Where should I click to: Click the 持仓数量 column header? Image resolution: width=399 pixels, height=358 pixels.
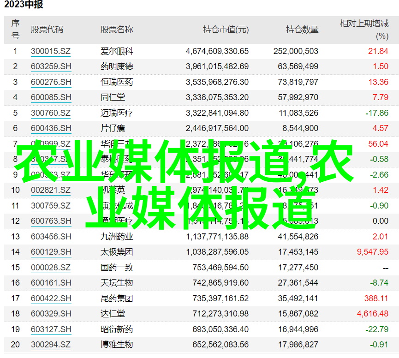302,30
